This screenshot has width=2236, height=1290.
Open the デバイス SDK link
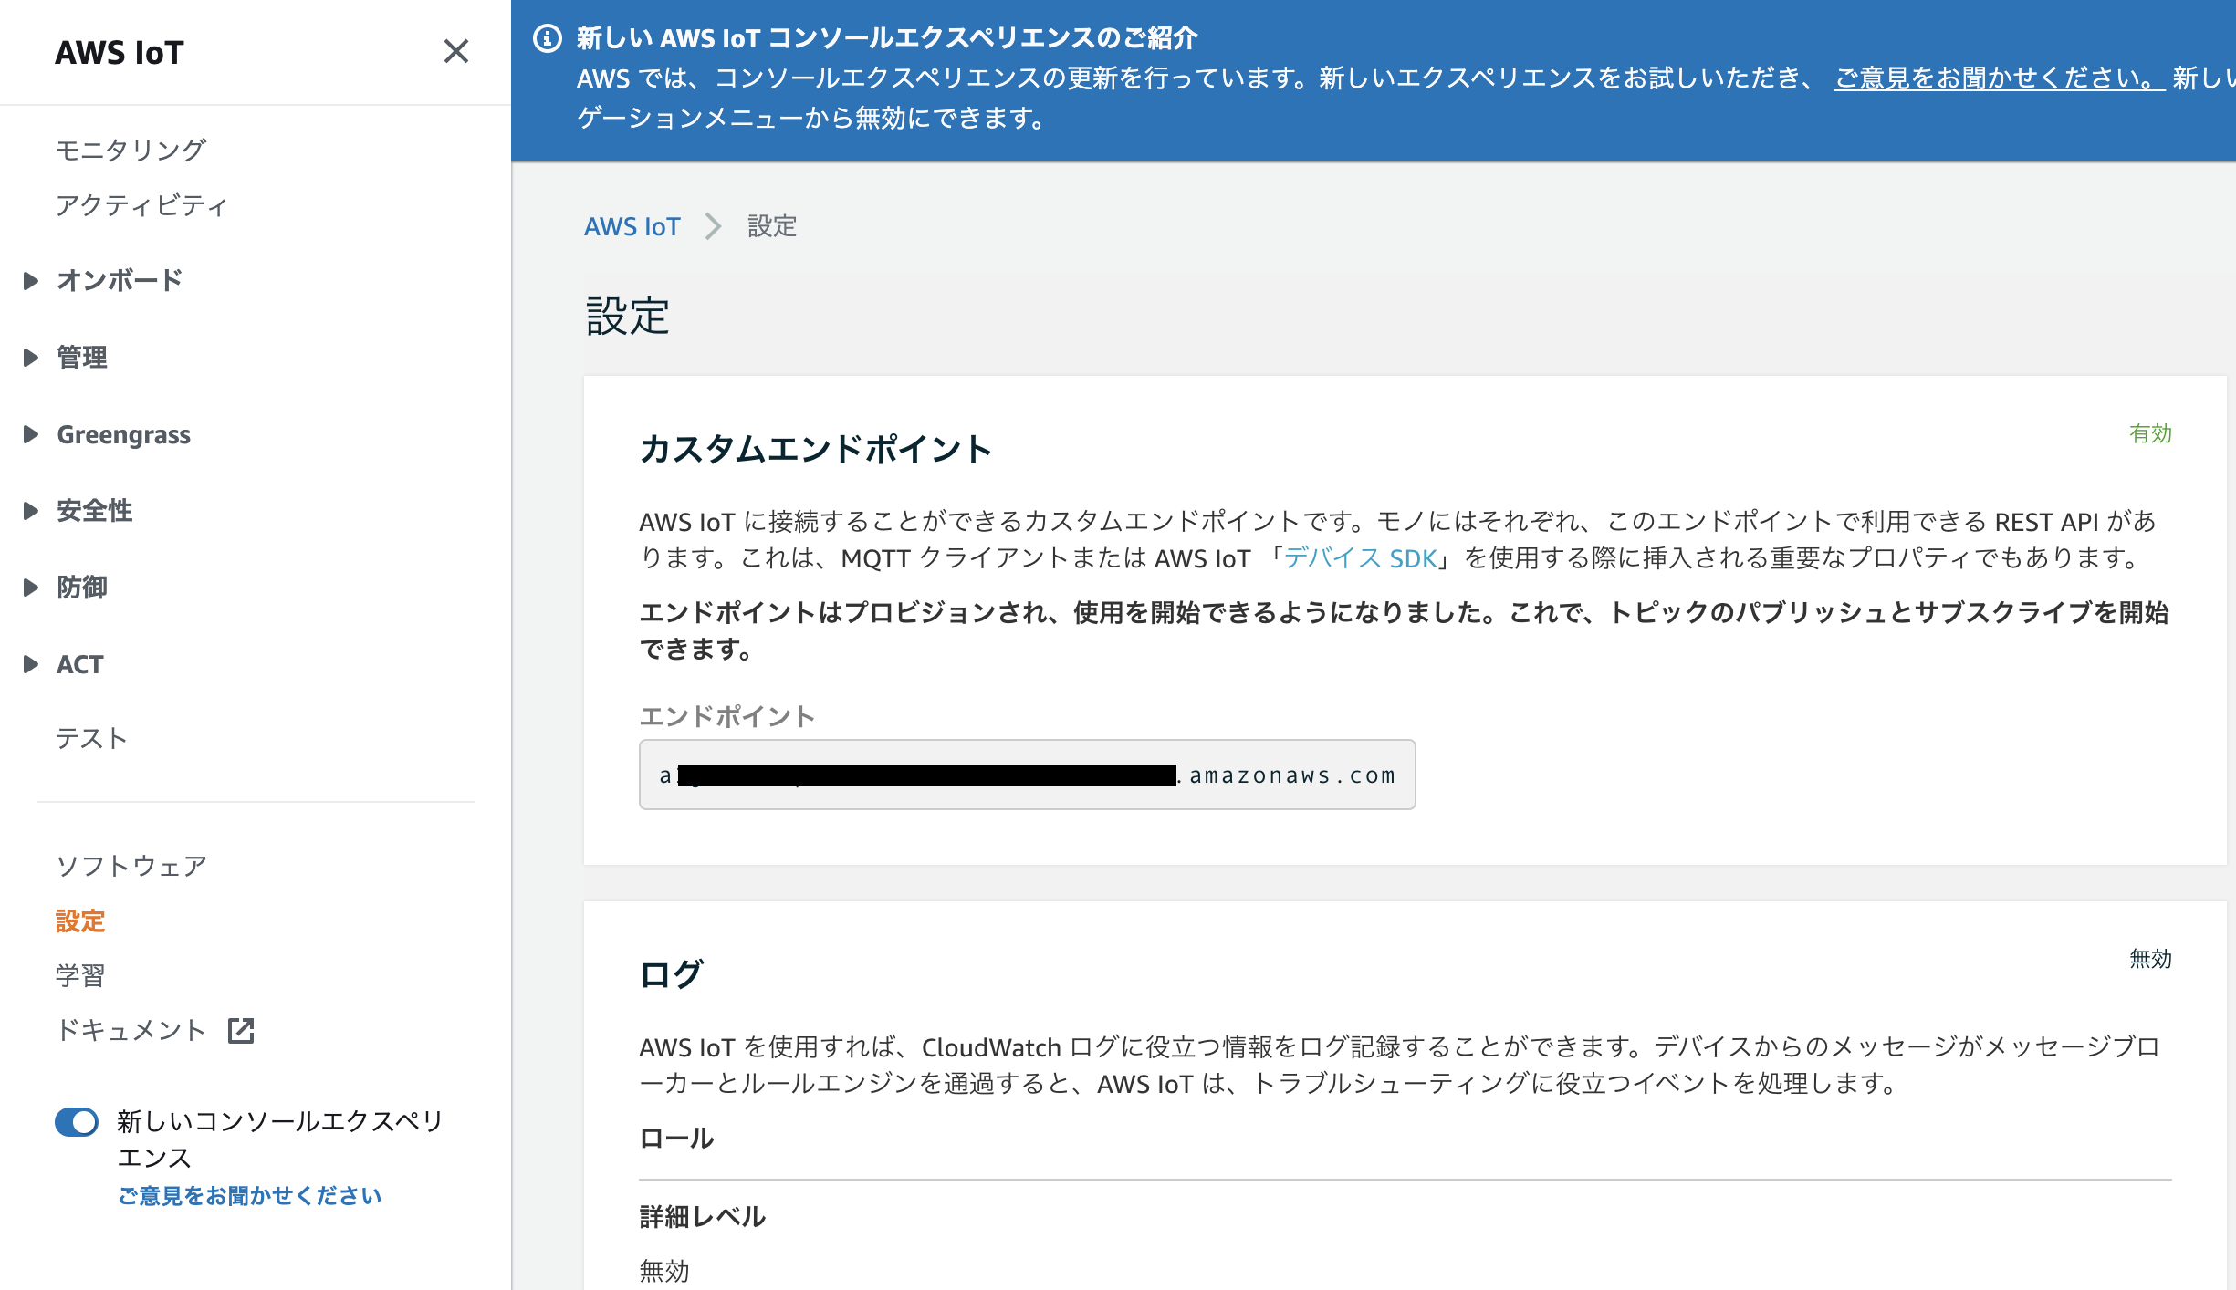point(1360,558)
